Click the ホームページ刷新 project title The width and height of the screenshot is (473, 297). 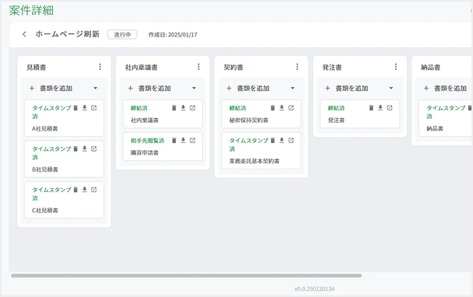click(68, 34)
